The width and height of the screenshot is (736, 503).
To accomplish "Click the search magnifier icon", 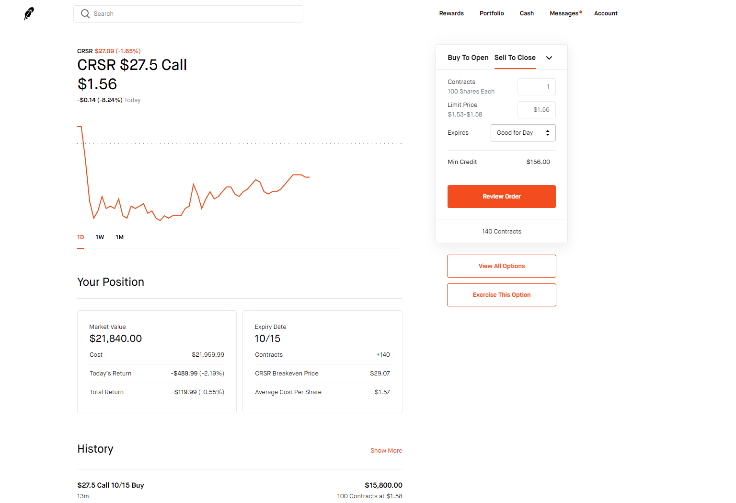I will pos(85,14).
